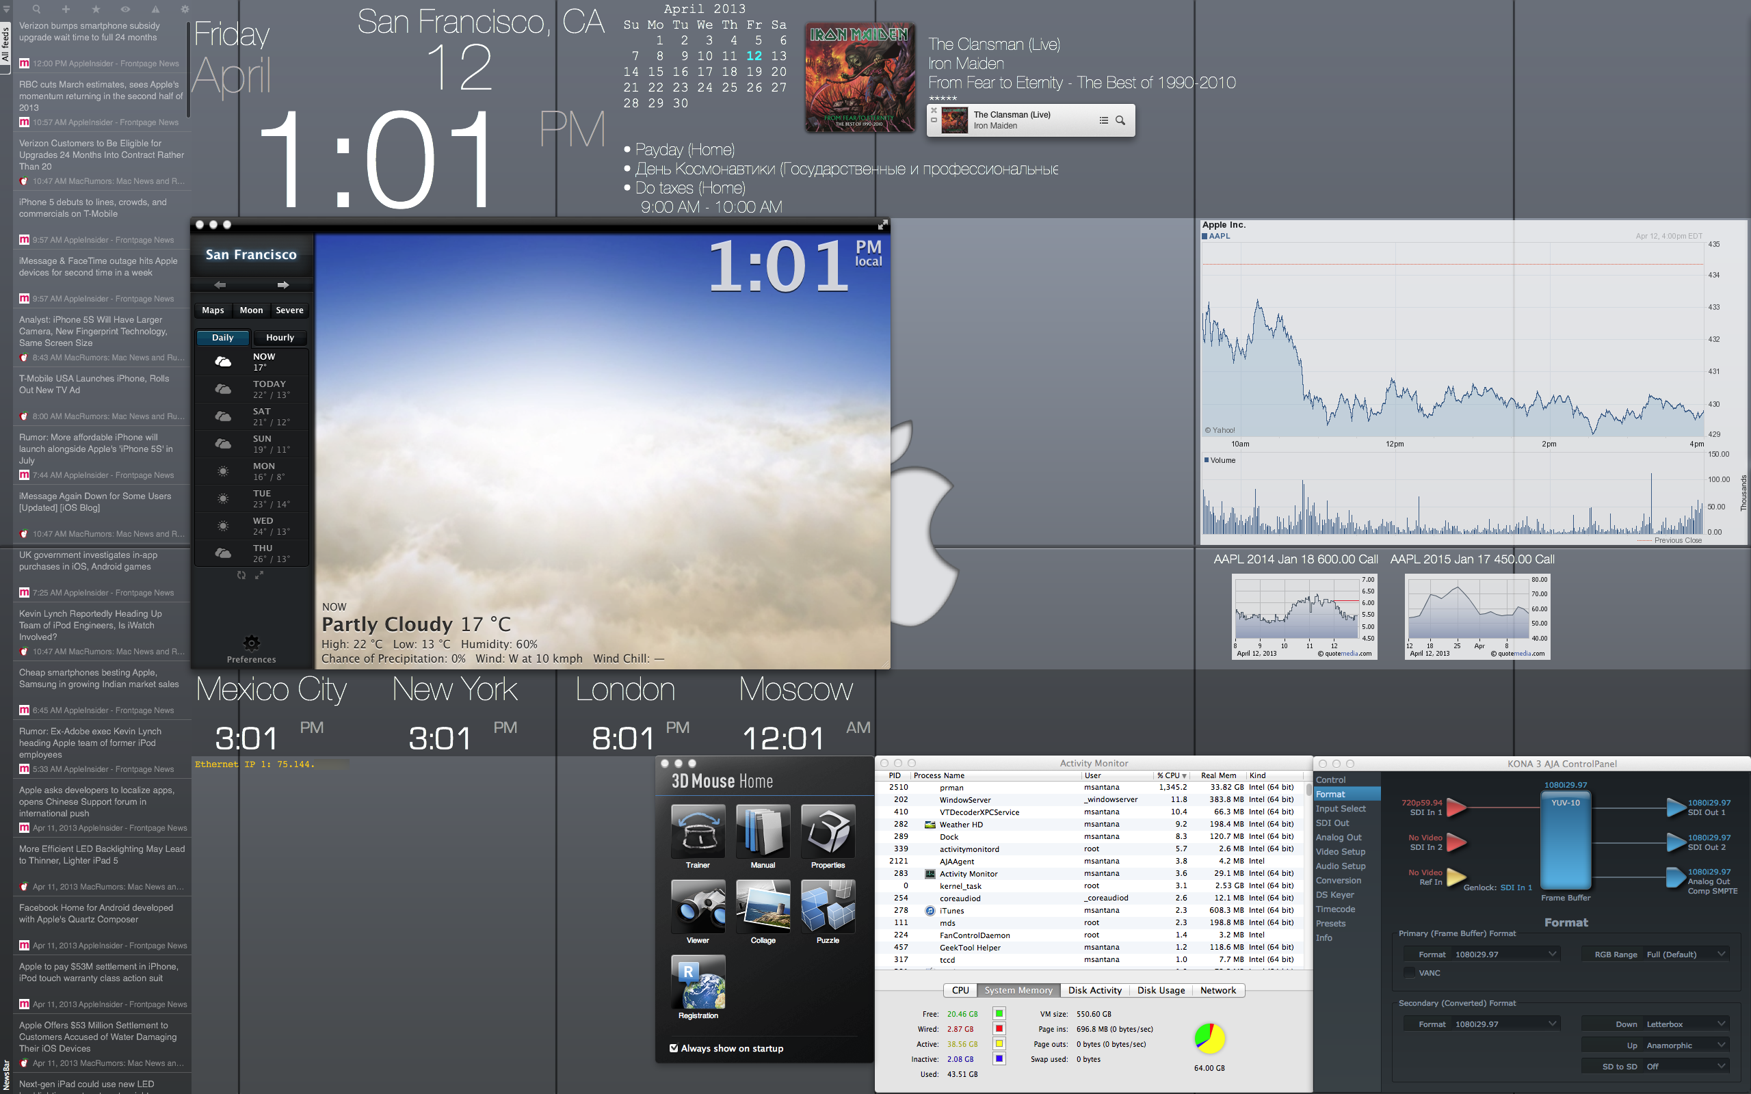Image resolution: width=1751 pixels, height=1094 pixels.
Task: Uncheck Always show on startup
Action: tap(674, 1048)
